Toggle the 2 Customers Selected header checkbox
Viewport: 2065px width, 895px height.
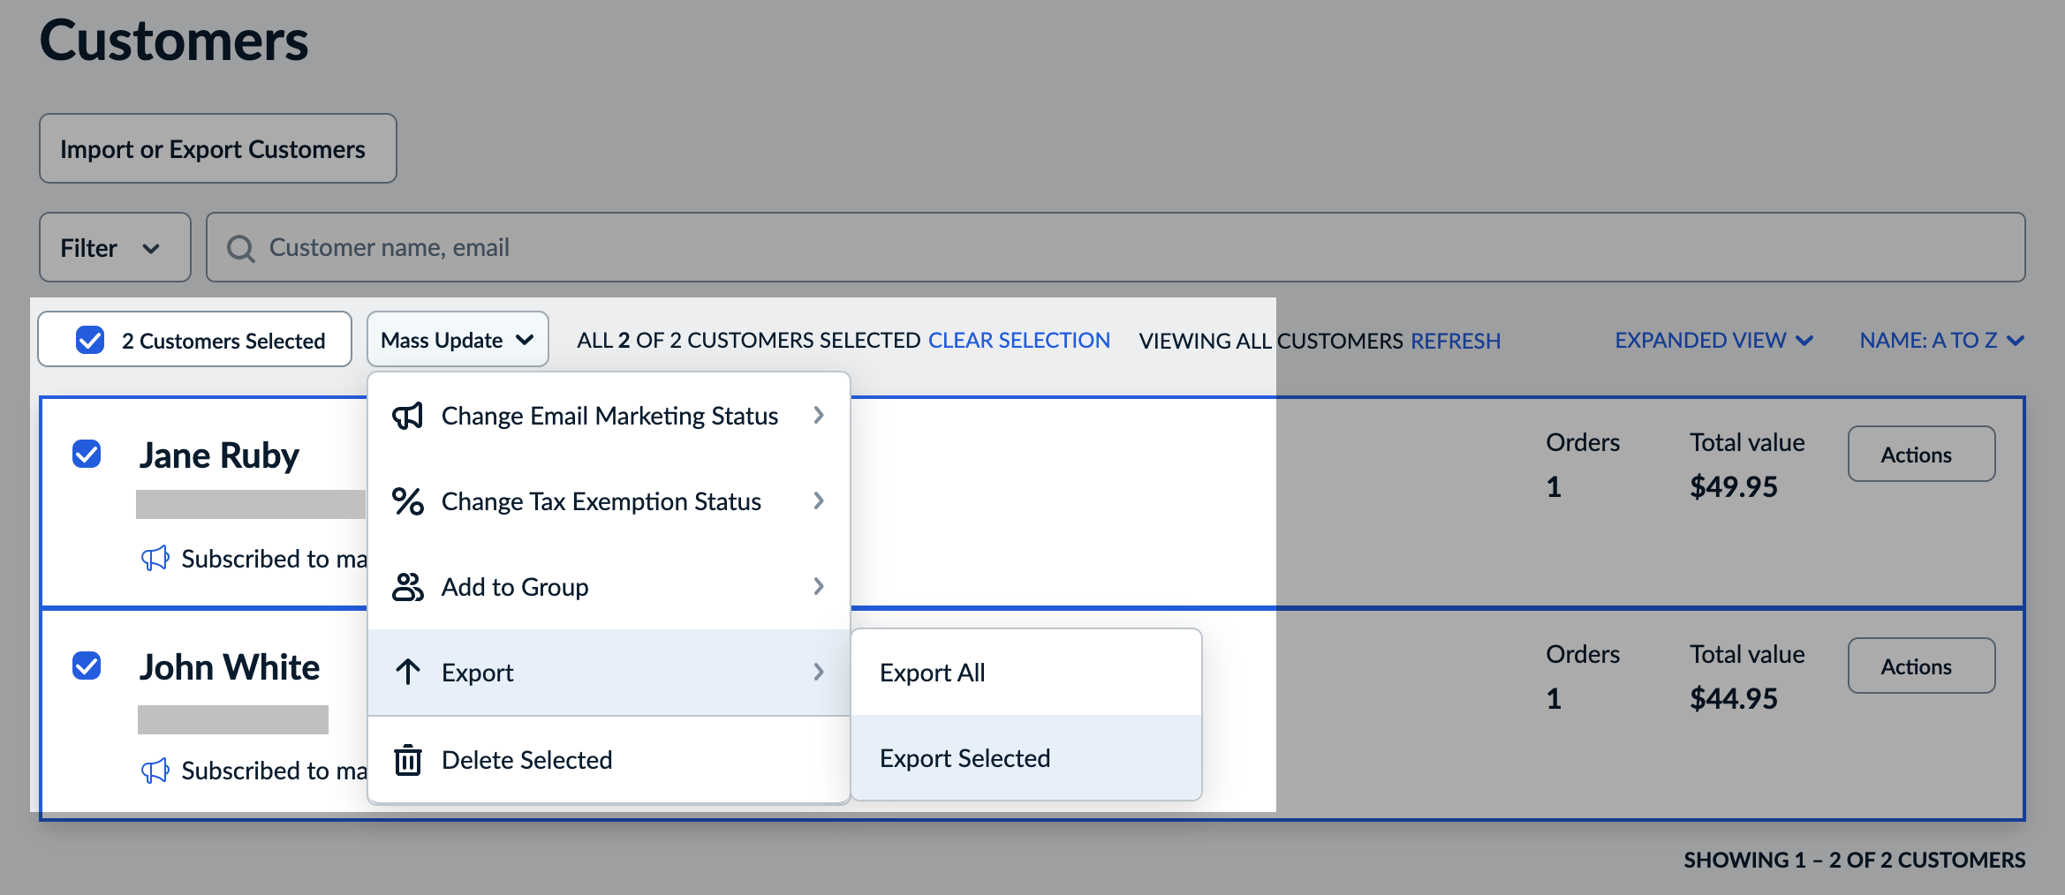pyautogui.click(x=89, y=339)
